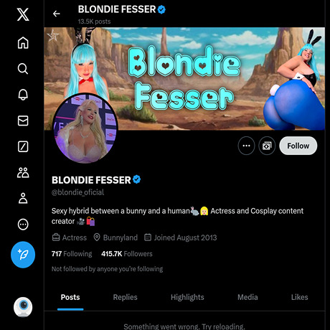
Task: Click the profile search icon beside Follow
Action: pos(267,146)
